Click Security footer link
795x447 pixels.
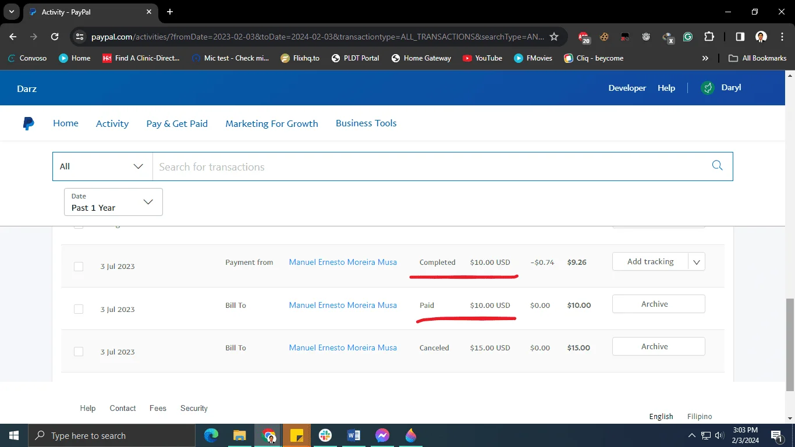pyautogui.click(x=194, y=408)
